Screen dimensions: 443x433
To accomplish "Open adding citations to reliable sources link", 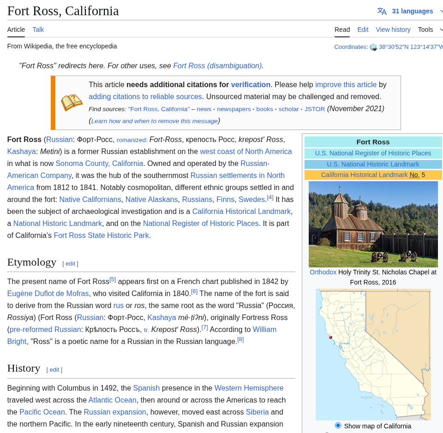I will coord(145,96).
